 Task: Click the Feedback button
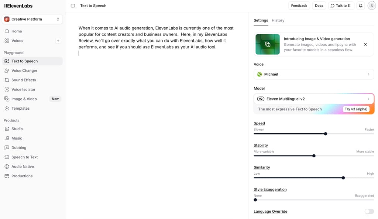(x=299, y=6)
